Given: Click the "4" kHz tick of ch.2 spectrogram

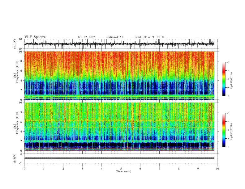Looking at the screenshot, I should point(22,132).
